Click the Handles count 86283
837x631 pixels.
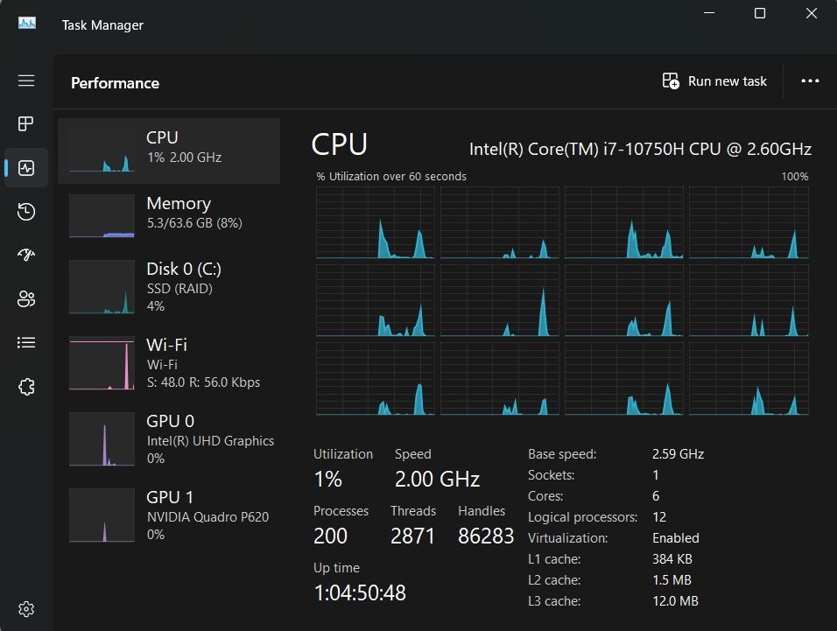tap(486, 536)
